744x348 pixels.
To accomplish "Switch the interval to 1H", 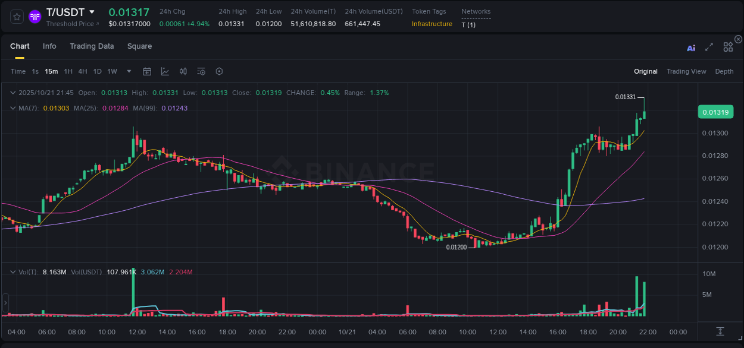I will (x=67, y=71).
